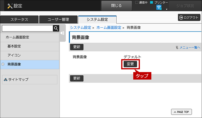Click the top 更新 button
202x118 pixels.
tap(77, 47)
